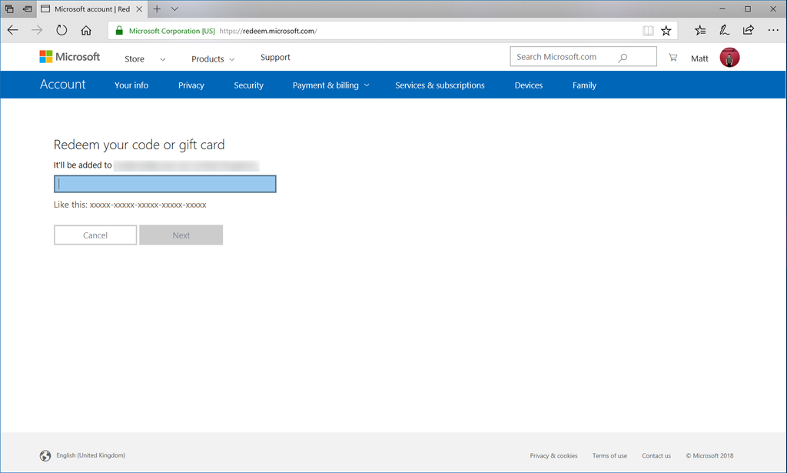Open Matt's profile picture menu
This screenshot has height=473, width=787.
click(x=729, y=57)
